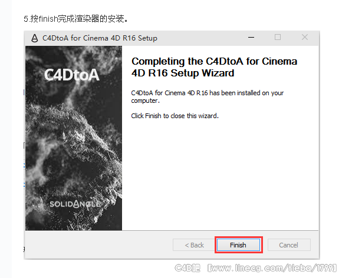The width and height of the screenshot is (352, 278).
Task: Click the C4DtoA title bar icon
Action: click(x=34, y=38)
